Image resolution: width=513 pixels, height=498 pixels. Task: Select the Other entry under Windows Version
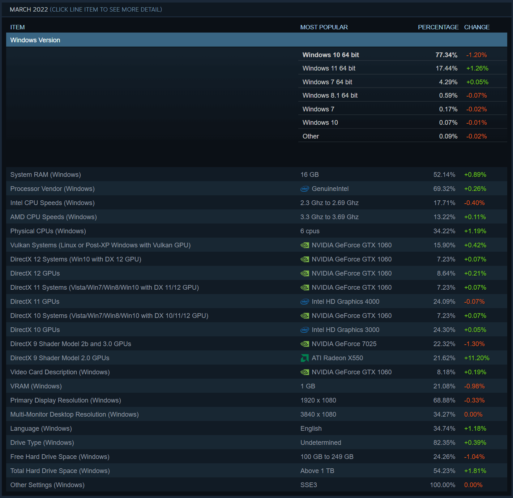(x=403, y=136)
